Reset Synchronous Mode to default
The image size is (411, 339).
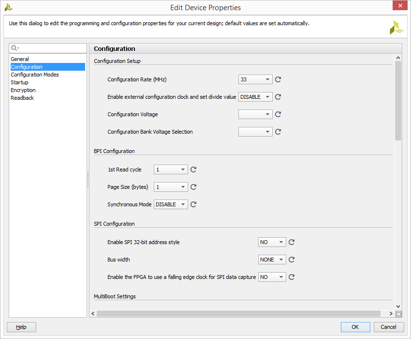click(x=193, y=204)
